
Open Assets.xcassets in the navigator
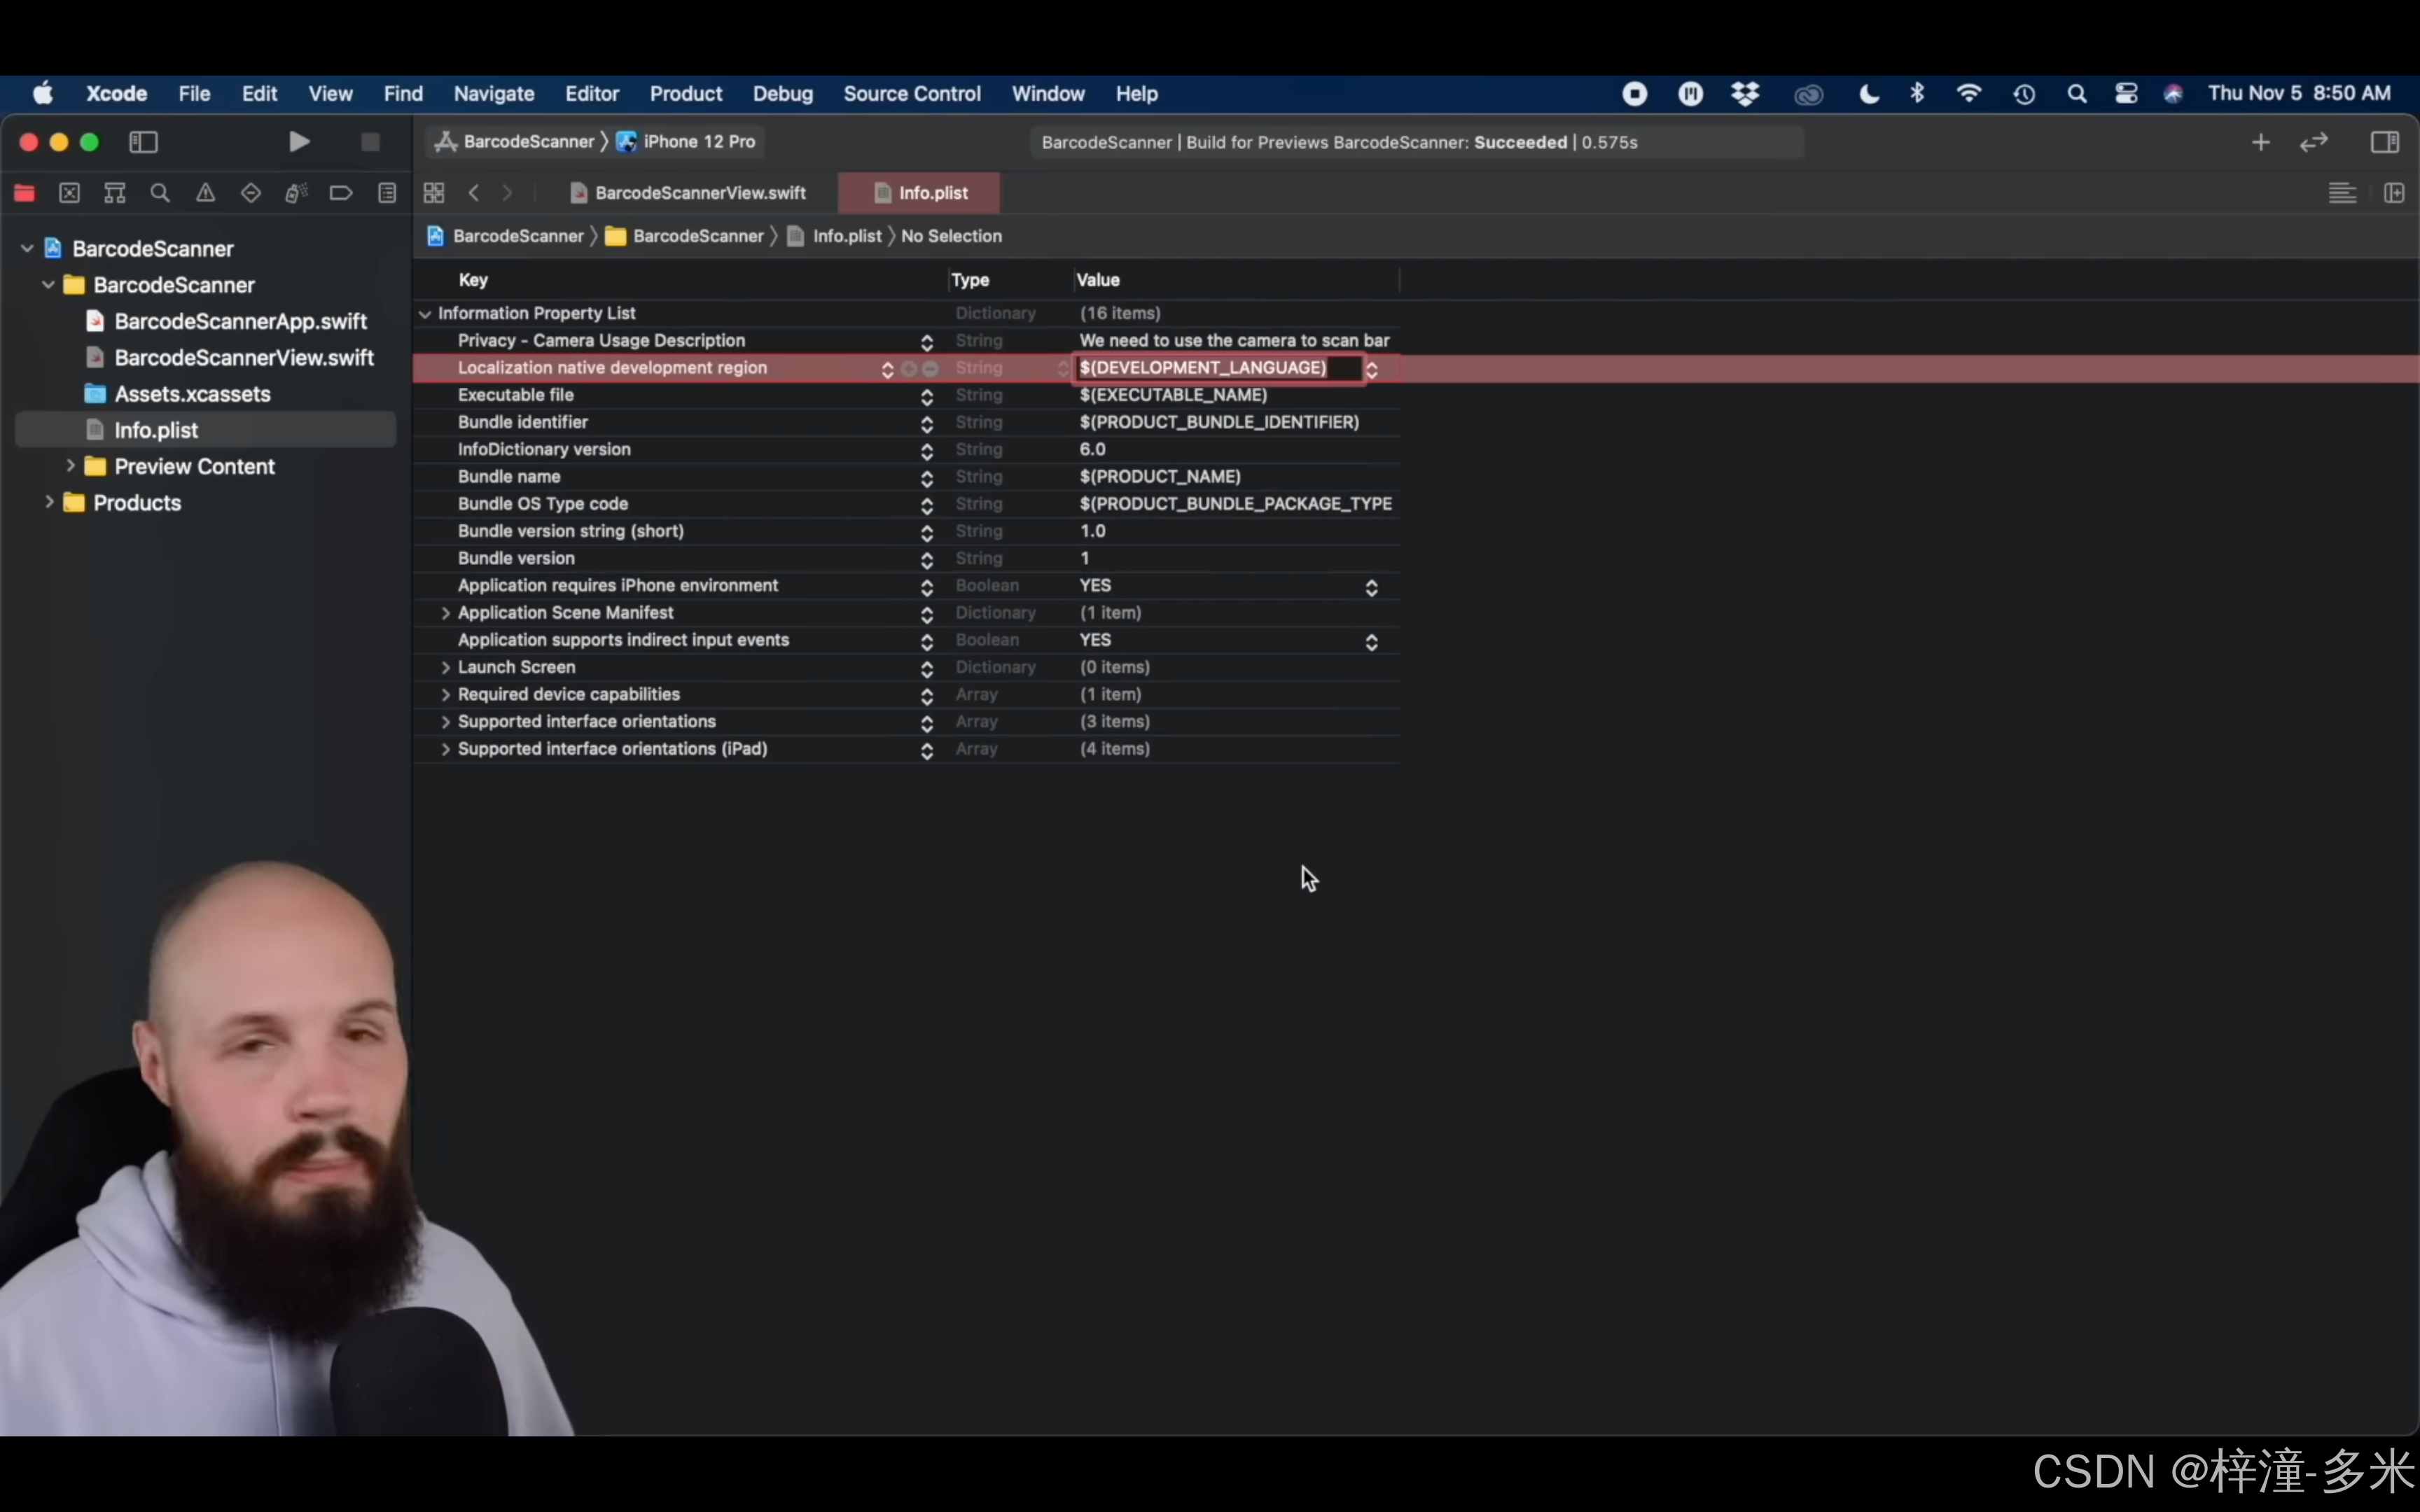[x=192, y=394]
